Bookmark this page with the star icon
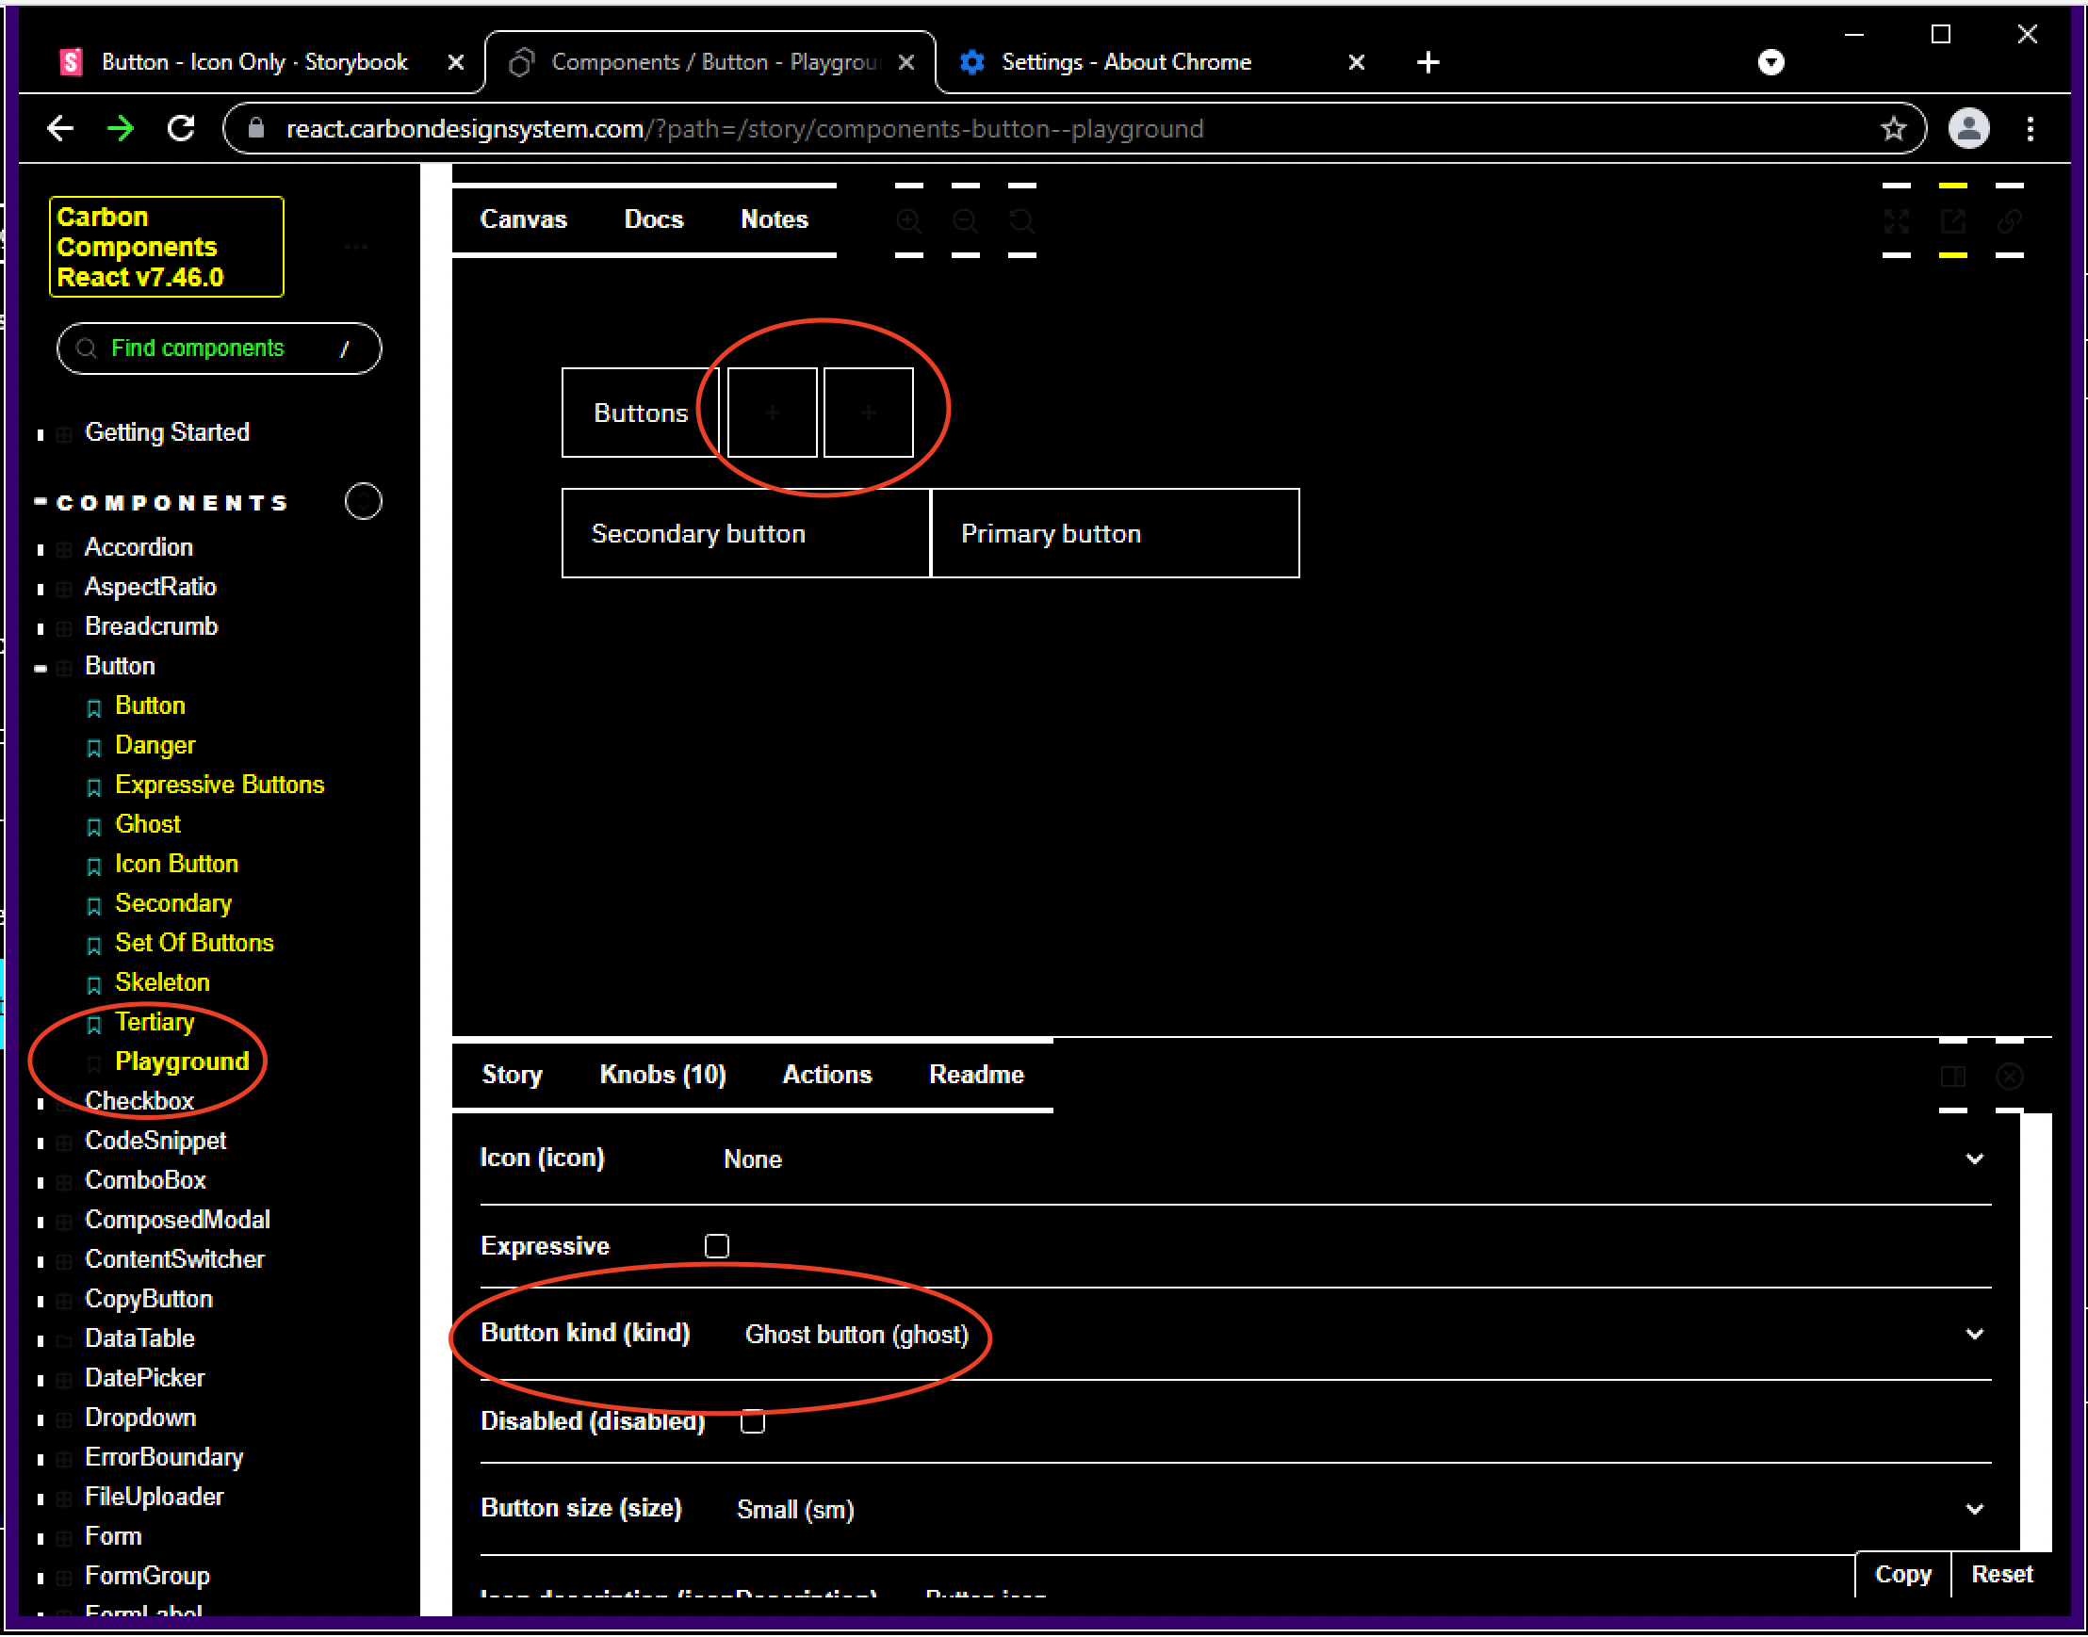The width and height of the screenshot is (2088, 1637). pyautogui.click(x=1892, y=128)
